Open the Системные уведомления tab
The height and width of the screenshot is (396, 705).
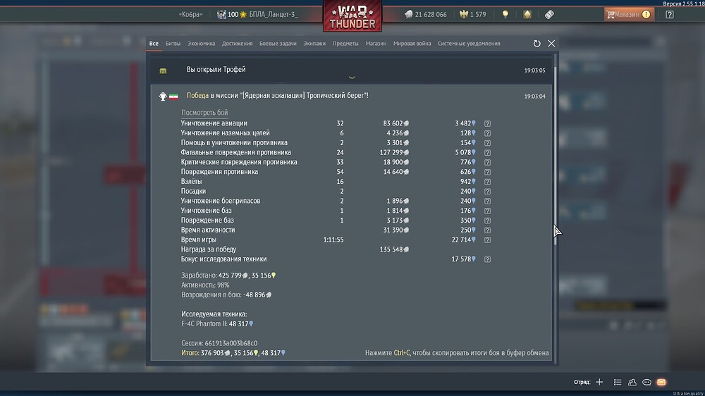point(468,44)
